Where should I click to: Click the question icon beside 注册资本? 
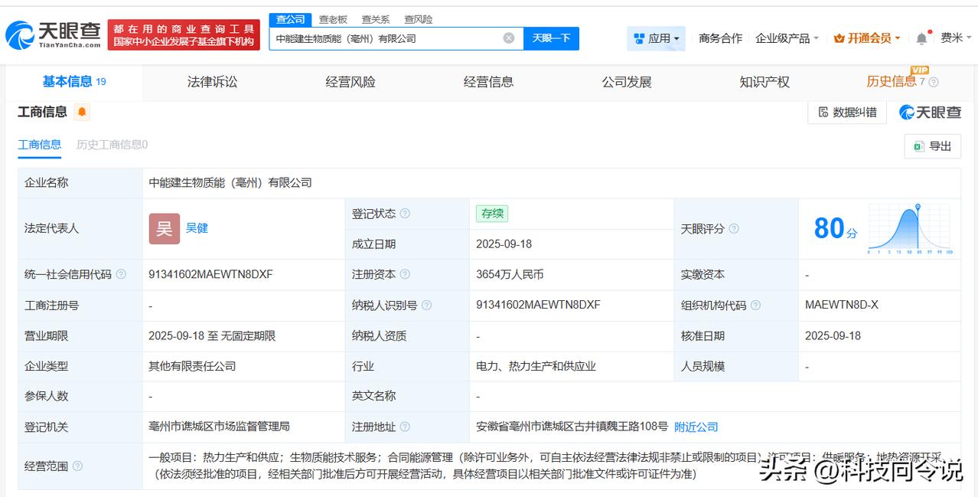pyautogui.click(x=405, y=274)
